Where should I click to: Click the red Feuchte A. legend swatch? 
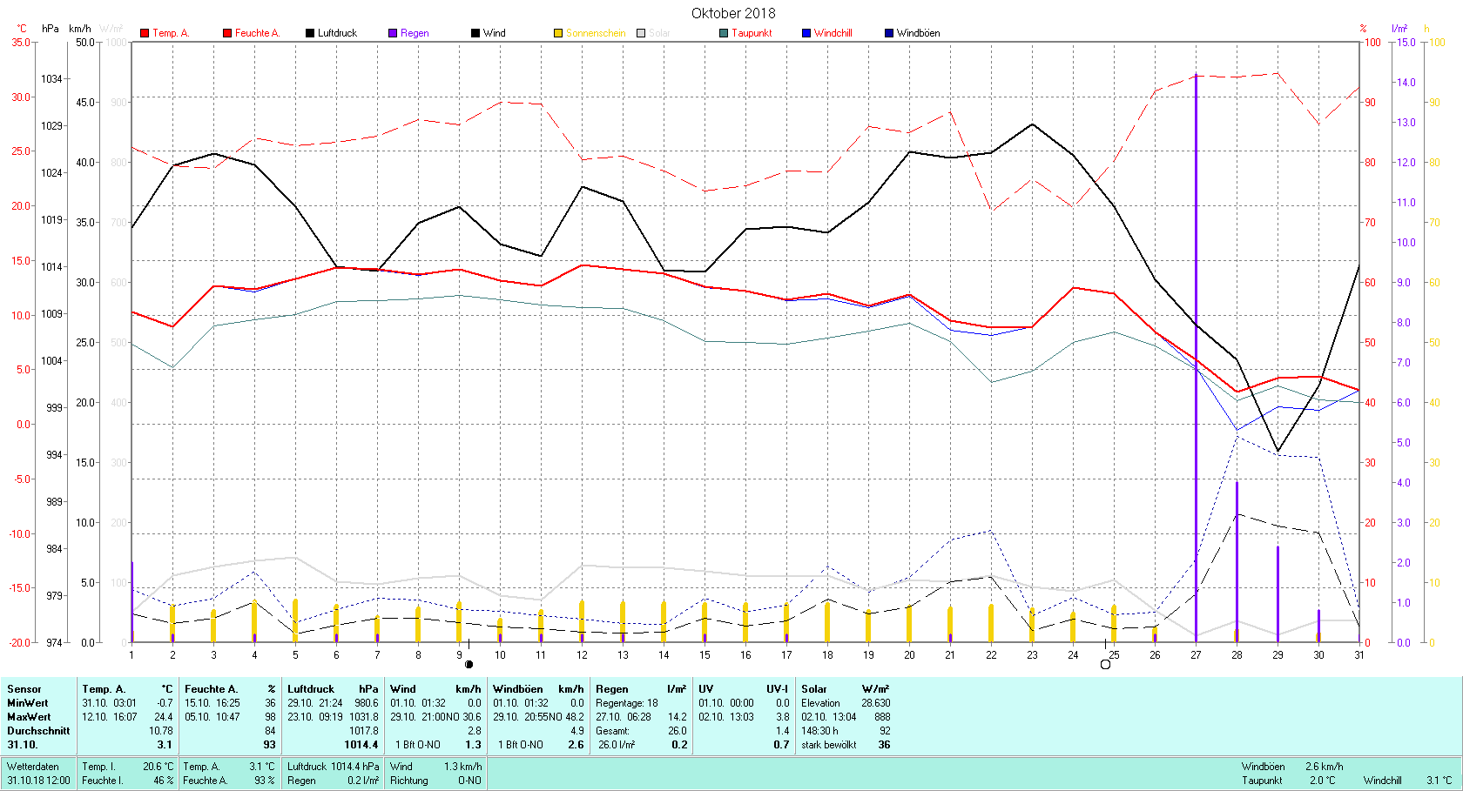pyautogui.click(x=227, y=33)
